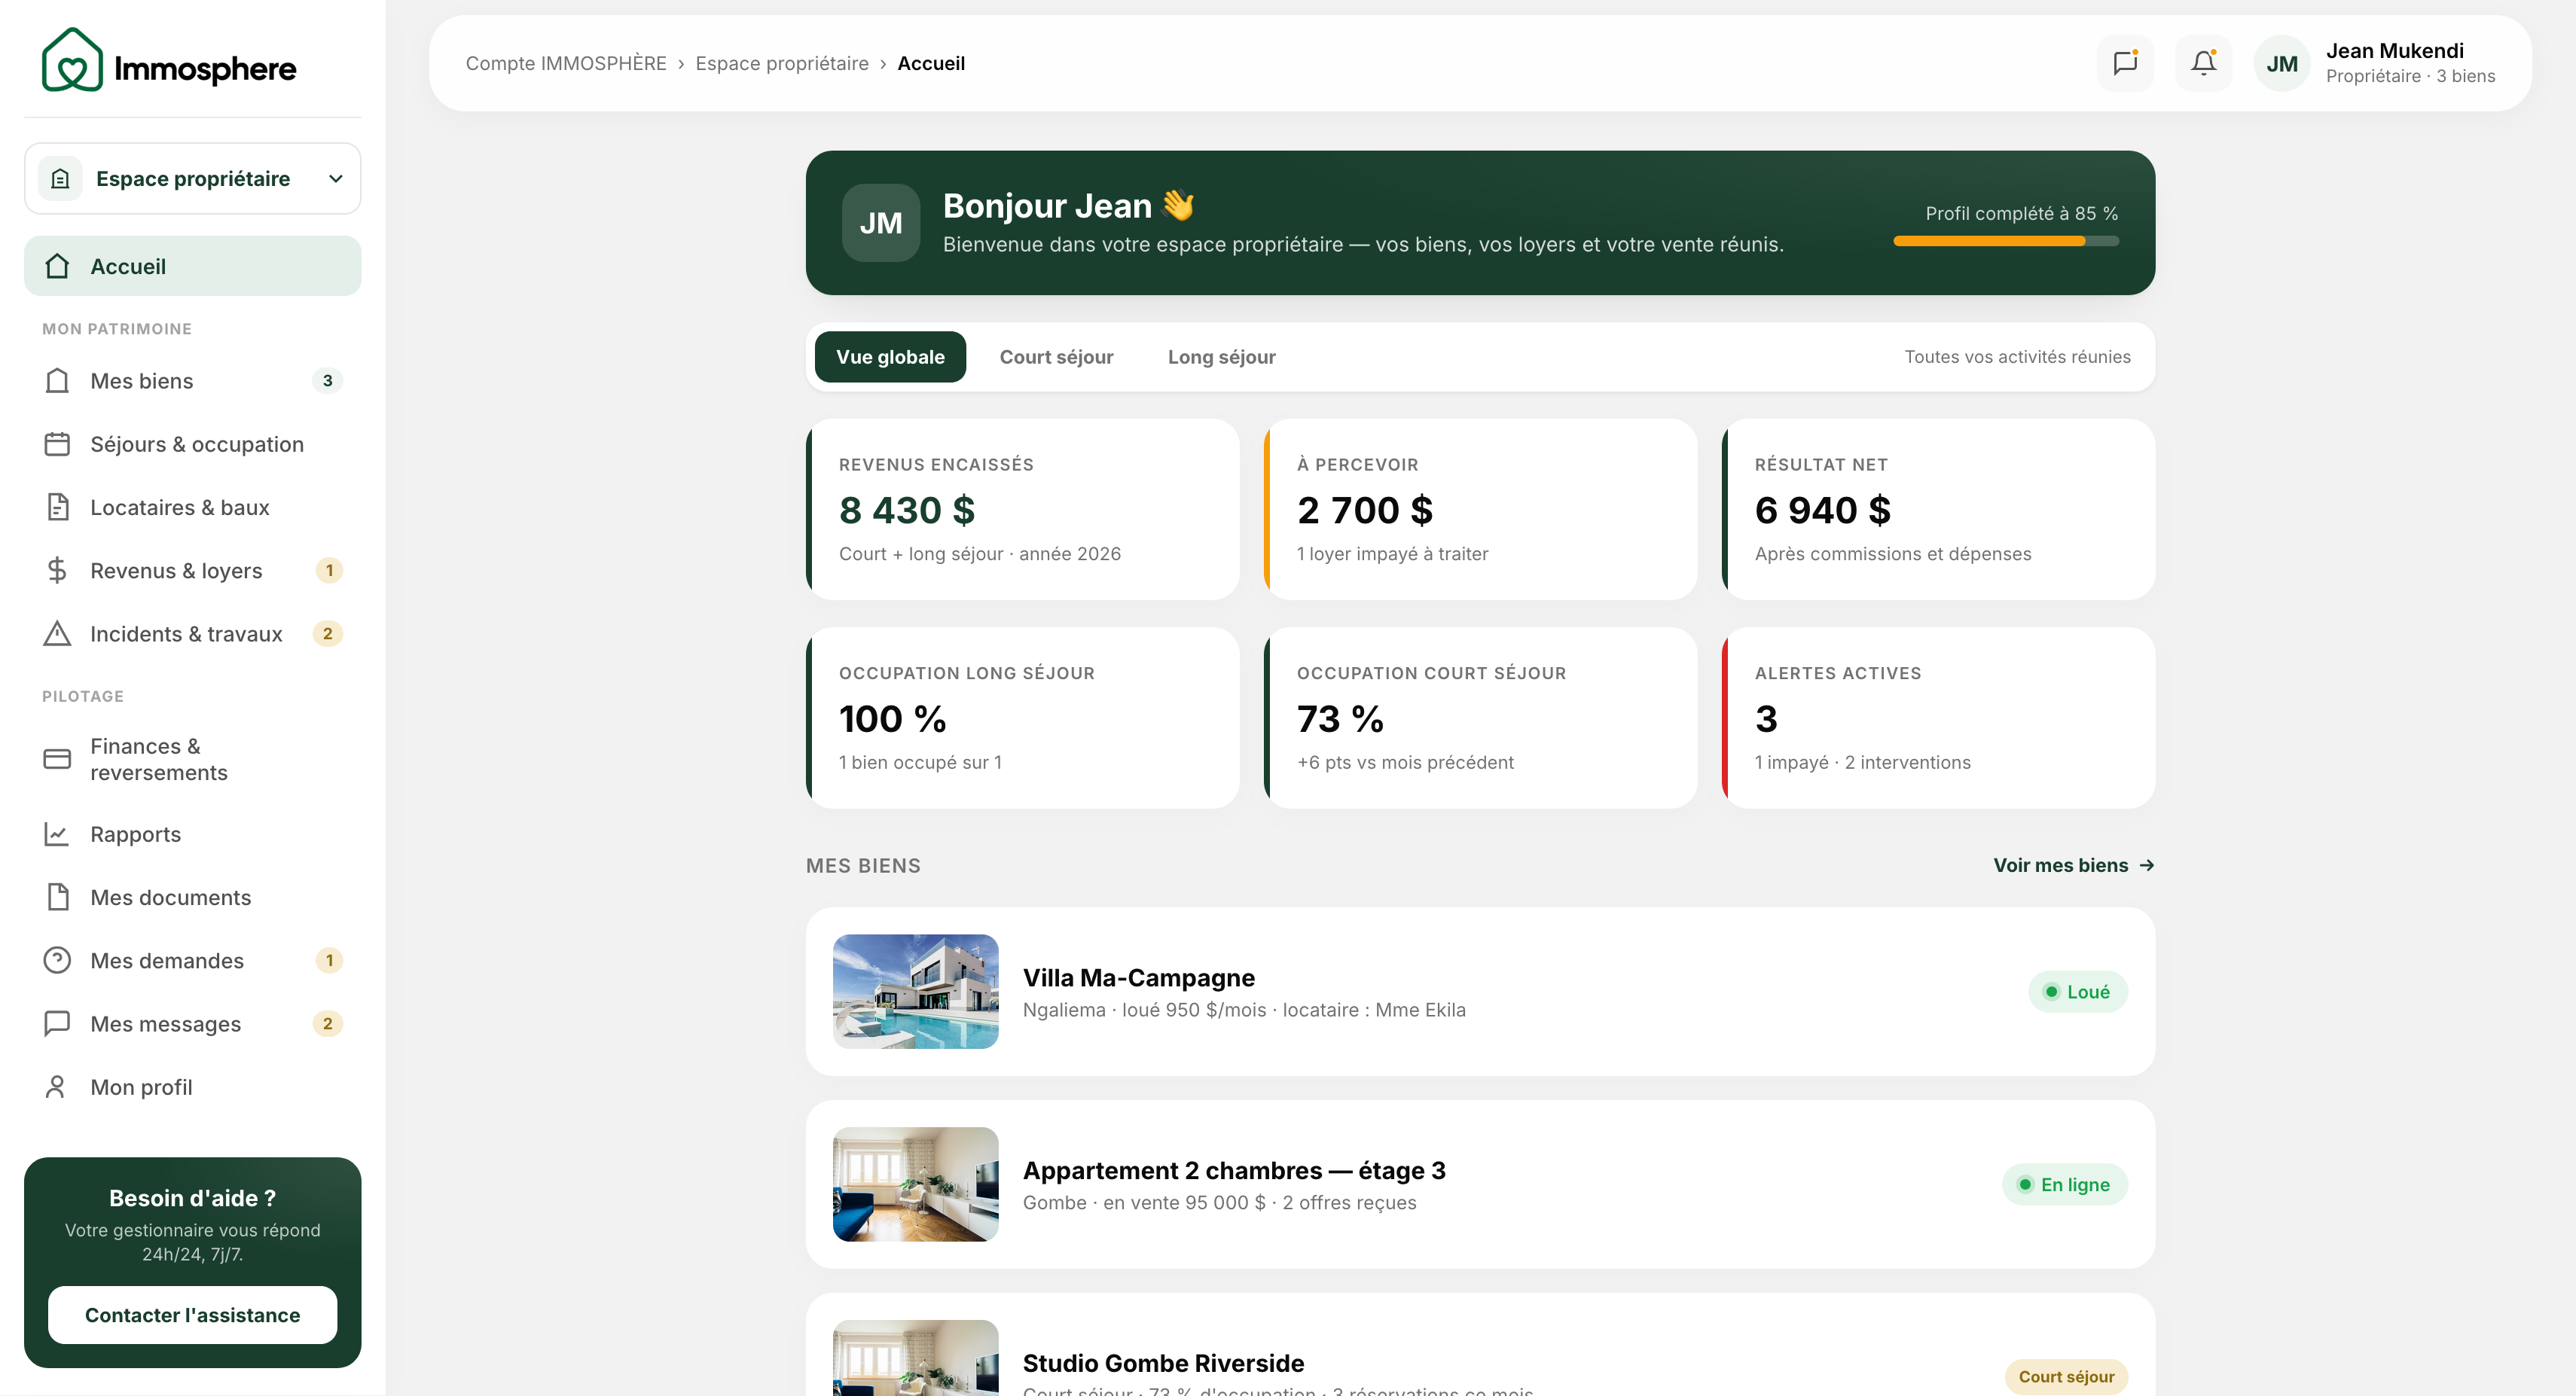2576x1396 pixels.
Task: Click Espace propriétaire breadcrumb link
Action: click(x=782, y=63)
